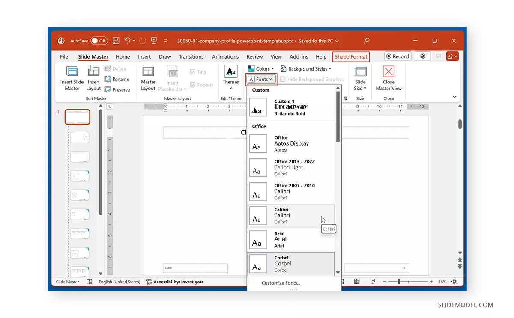This screenshot has height=318, width=514.
Task: Open Background Styles dropdown
Action: [306, 68]
